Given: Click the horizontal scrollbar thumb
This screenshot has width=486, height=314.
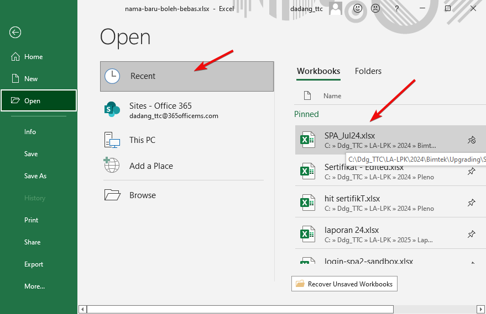Looking at the screenshot, I should [240, 310].
